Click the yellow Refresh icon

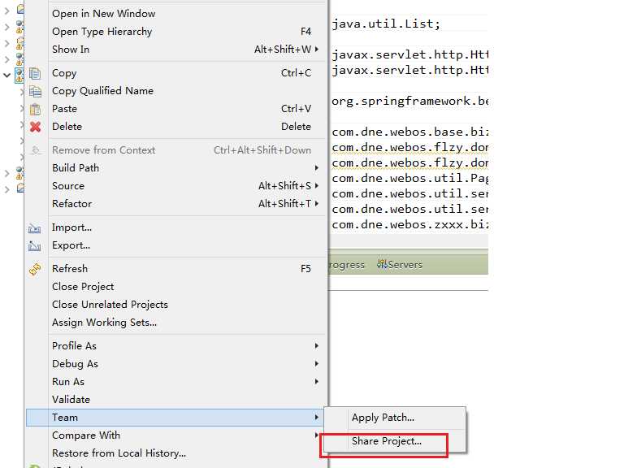35,270
